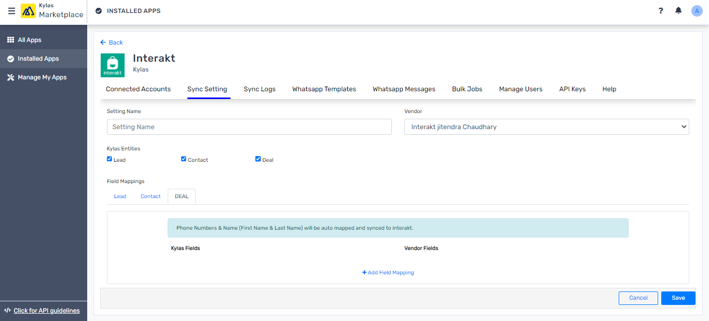Click inside the Setting Name input field
Screen dimensions: 709x321
click(249, 127)
